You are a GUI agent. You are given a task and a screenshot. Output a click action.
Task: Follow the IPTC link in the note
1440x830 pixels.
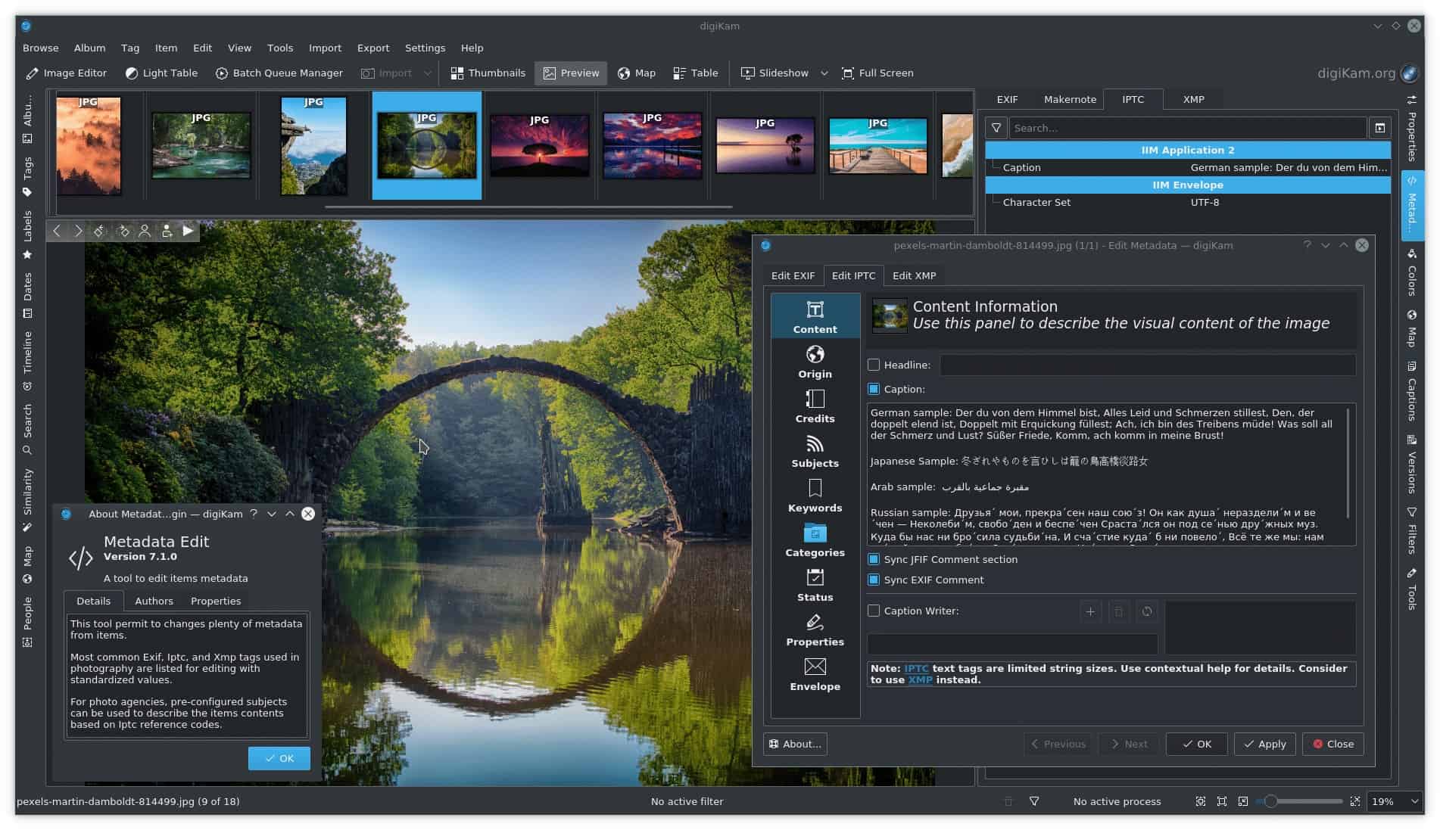tap(916, 668)
